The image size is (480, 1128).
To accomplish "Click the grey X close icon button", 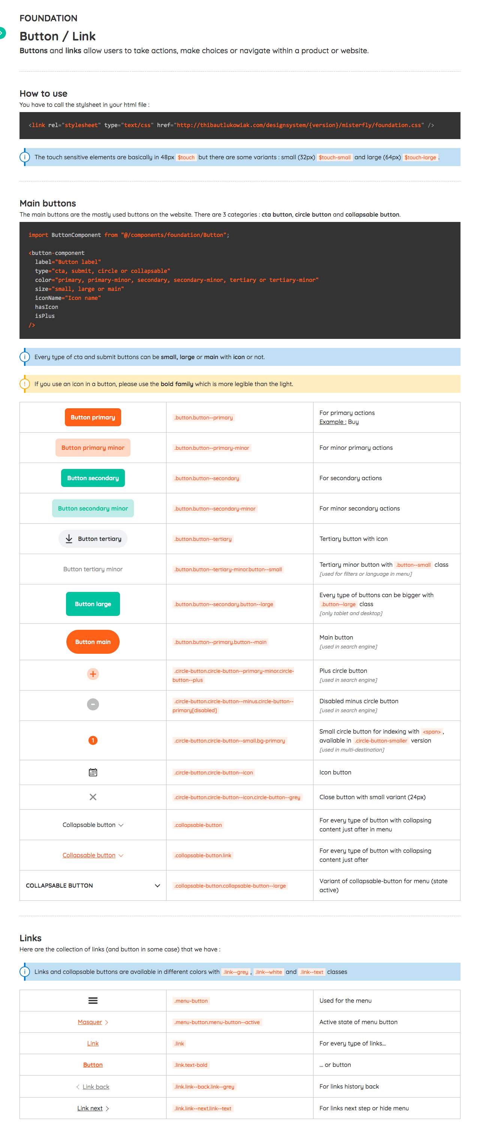I will 93,797.
